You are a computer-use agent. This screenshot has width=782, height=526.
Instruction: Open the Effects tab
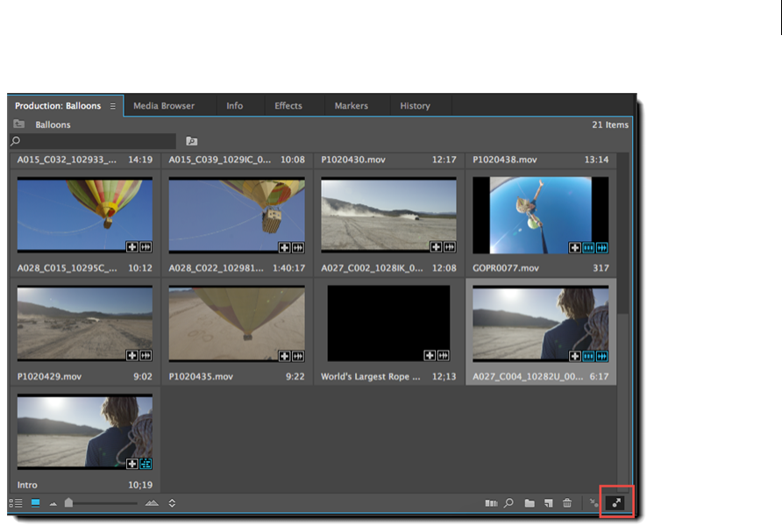(x=288, y=106)
